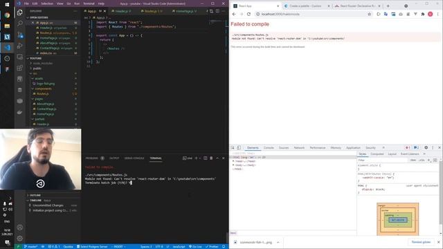This screenshot has height=249, width=443.
Task: Open the File menu in VS Code
Action: tap(26, 3)
